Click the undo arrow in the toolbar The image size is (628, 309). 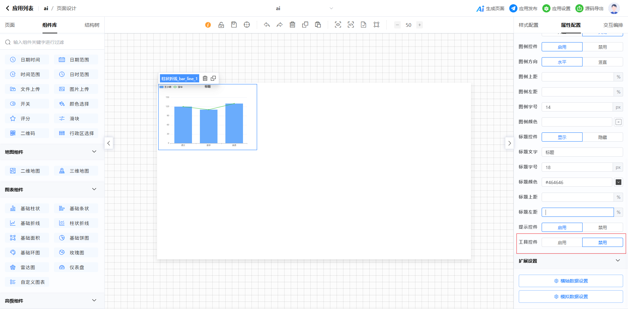click(267, 25)
